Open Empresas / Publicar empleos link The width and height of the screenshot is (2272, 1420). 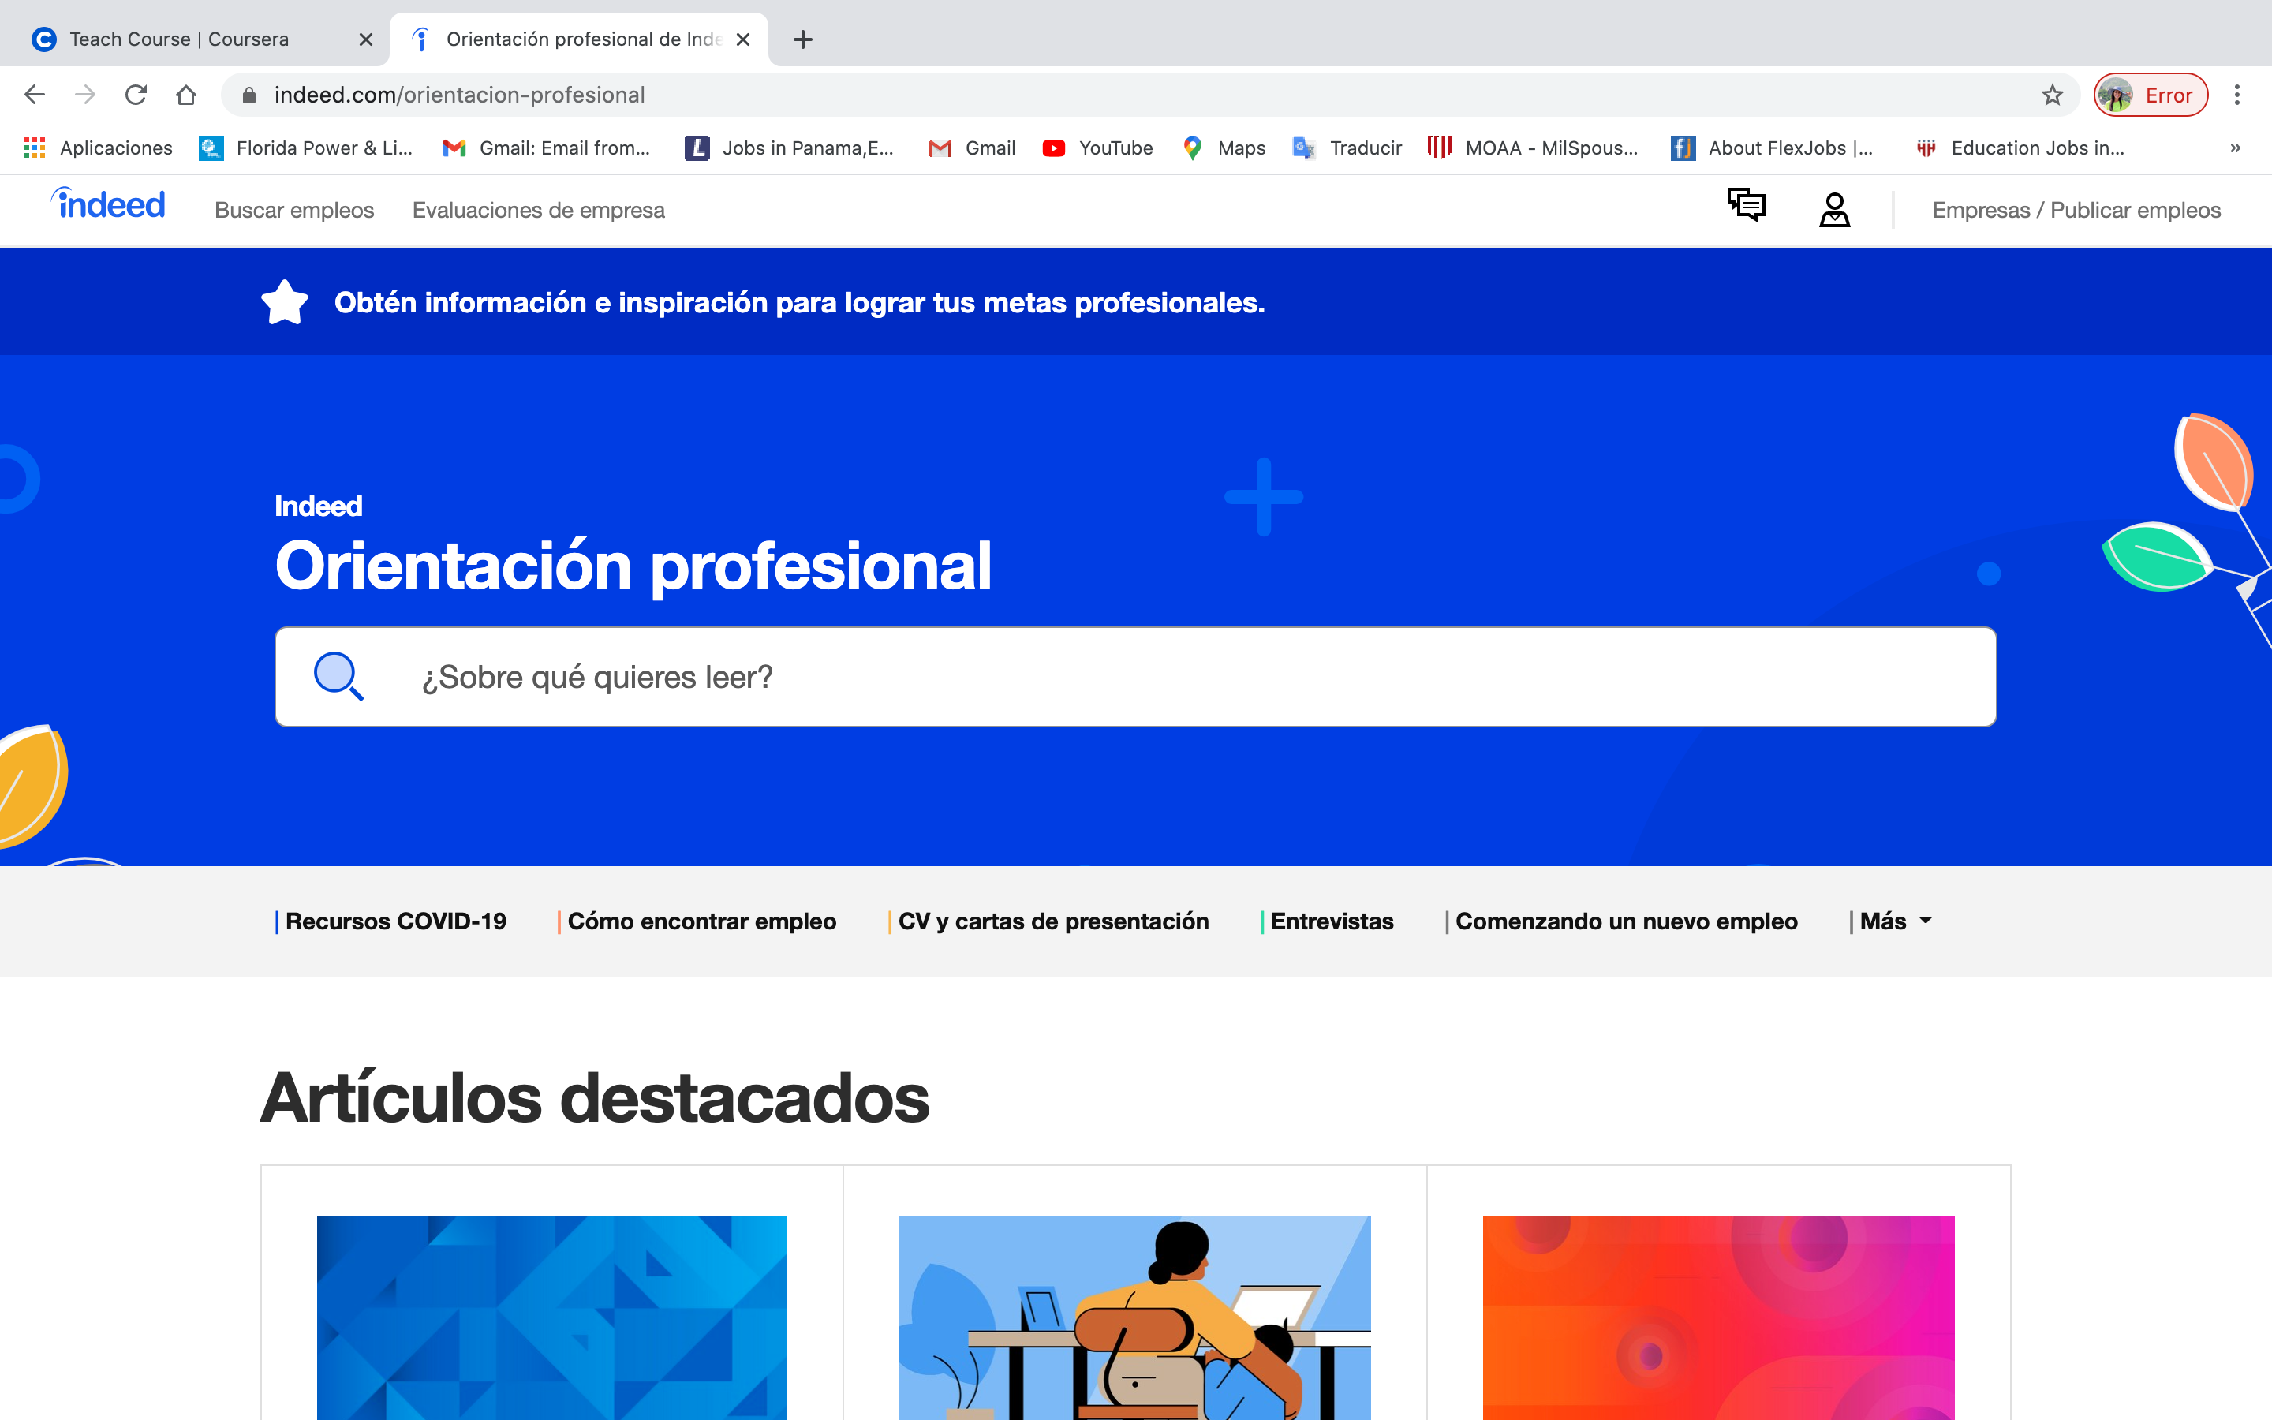2076,211
